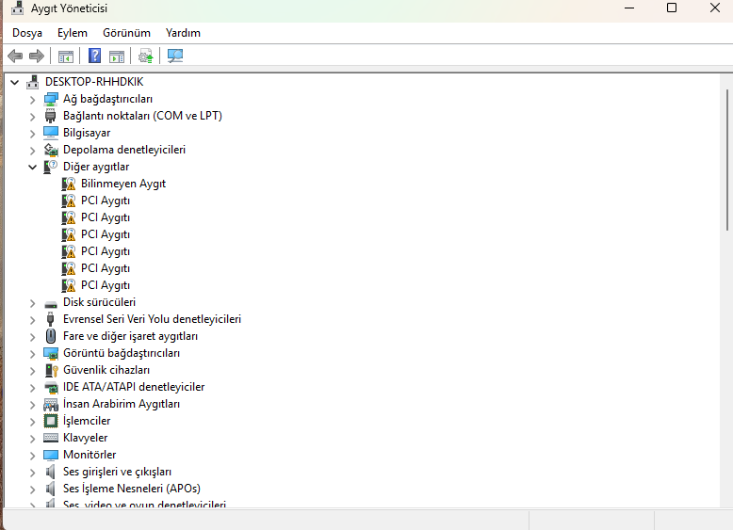This screenshot has width=733, height=530.
Task: Select the İnsan Arabirim Aygıtları label
Action: (x=122, y=404)
